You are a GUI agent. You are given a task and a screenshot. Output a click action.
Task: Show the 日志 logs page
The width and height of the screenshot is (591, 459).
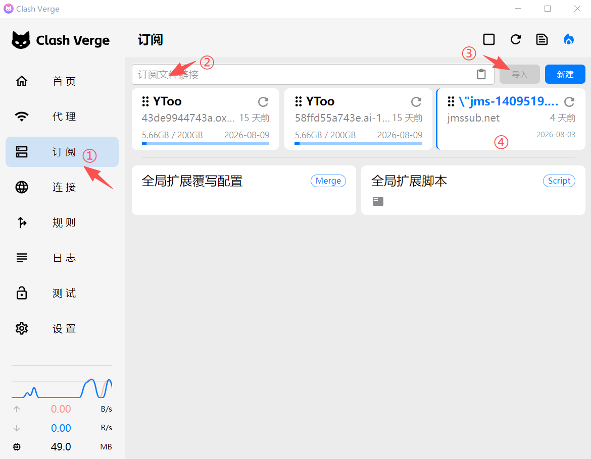(62, 258)
